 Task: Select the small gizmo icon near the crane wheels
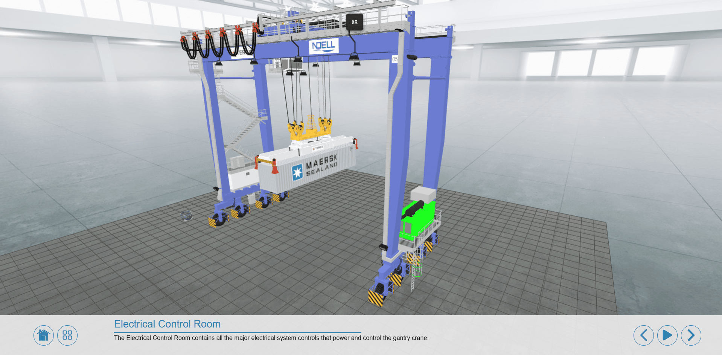click(186, 216)
